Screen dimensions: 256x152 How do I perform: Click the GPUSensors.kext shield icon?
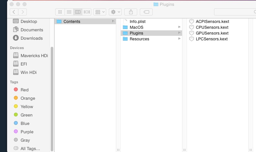[x=191, y=33]
